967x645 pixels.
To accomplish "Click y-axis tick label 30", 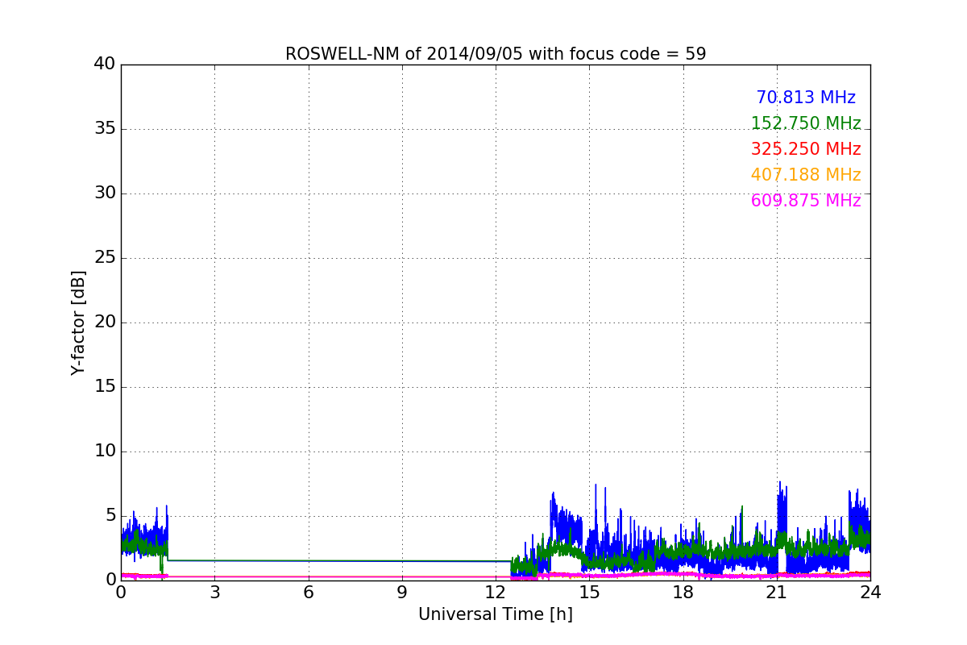I will (105, 193).
